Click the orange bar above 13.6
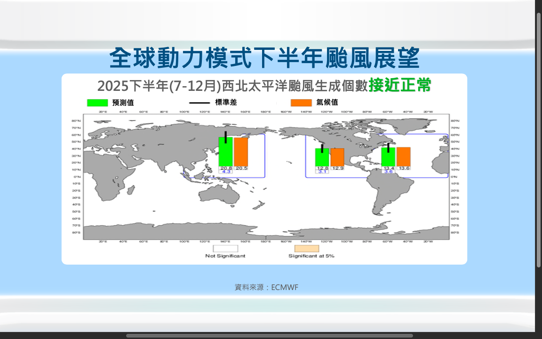Viewport: 542px width, 339px height. (x=403, y=157)
